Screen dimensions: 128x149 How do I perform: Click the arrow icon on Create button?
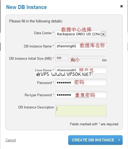[x=119, y=140]
